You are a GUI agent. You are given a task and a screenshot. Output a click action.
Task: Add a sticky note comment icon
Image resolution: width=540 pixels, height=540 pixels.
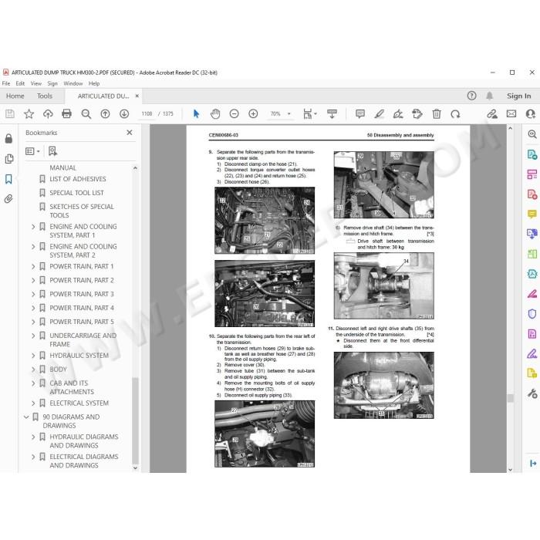(360, 113)
